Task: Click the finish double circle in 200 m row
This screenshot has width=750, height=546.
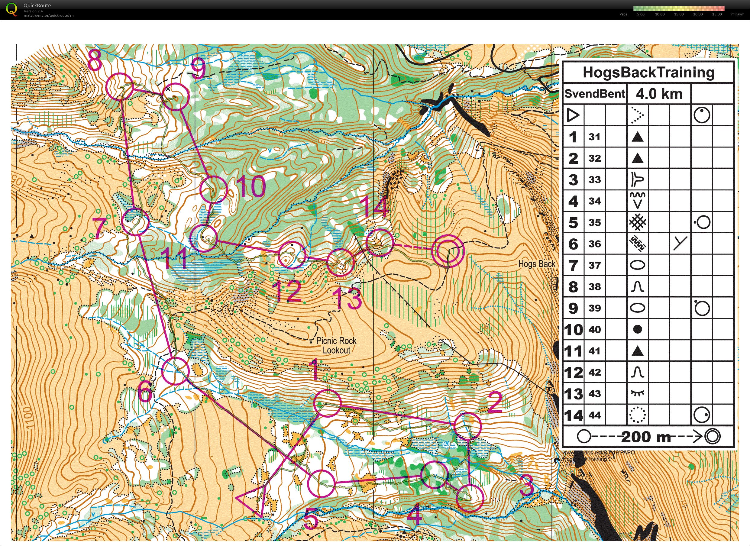Action: [712, 437]
